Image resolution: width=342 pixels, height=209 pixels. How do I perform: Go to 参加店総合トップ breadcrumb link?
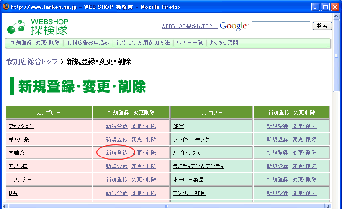point(32,62)
